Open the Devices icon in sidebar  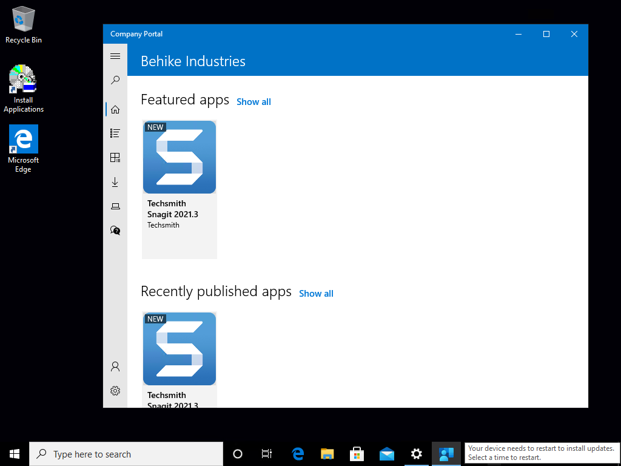115,206
